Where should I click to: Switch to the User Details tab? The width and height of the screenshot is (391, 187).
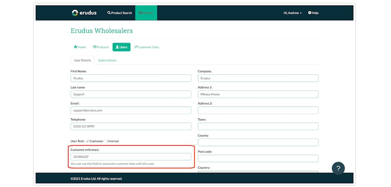coord(82,60)
